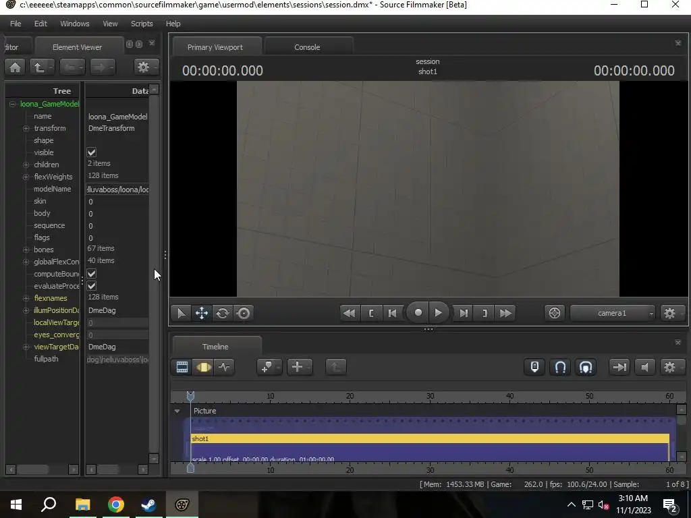The height and width of the screenshot is (518, 691).
Task: Expand the transform node
Action: tap(26, 128)
